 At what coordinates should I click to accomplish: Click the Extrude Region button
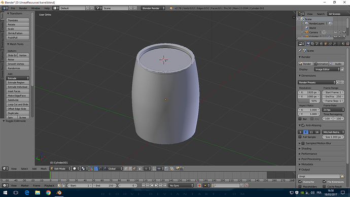pos(18,82)
